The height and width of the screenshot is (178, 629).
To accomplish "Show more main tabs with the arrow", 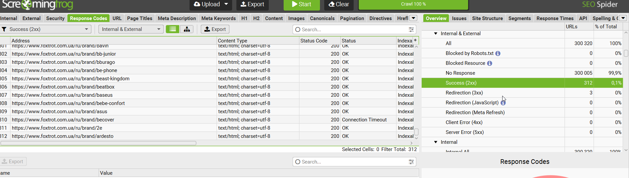I will (413, 18).
